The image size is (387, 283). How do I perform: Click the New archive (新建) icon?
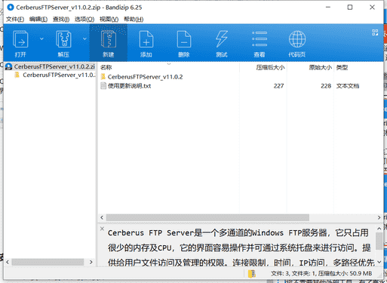click(109, 39)
